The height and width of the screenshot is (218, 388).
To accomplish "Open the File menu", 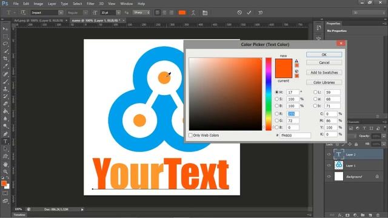I will point(16,4).
